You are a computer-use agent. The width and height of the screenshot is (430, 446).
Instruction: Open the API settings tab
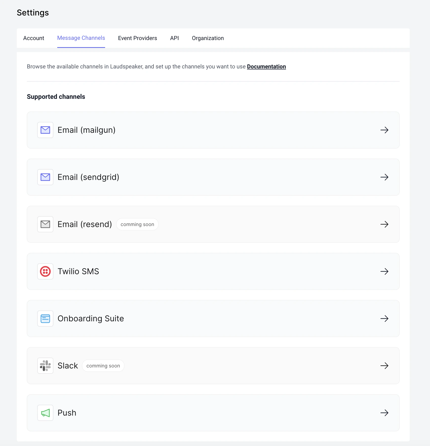[x=174, y=38]
